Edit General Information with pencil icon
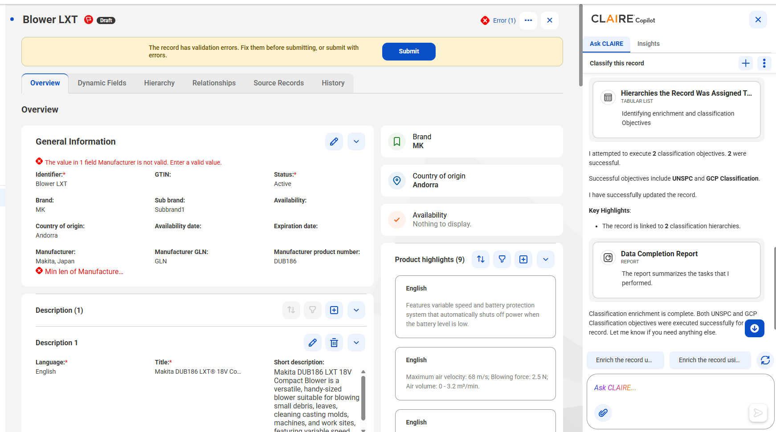 pos(334,141)
